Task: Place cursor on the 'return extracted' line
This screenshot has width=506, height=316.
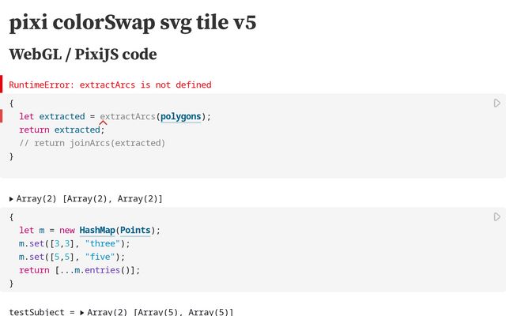Action: [x=62, y=130]
